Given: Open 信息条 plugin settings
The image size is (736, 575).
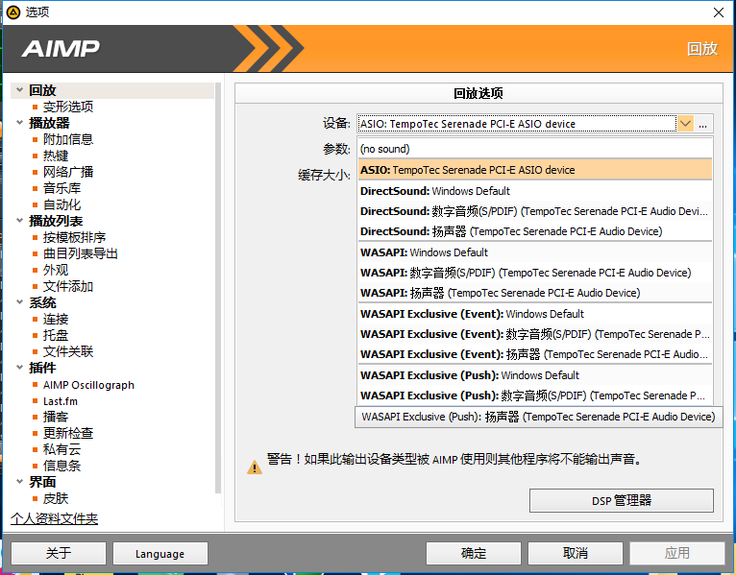Looking at the screenshot, I should pos(61,466).
